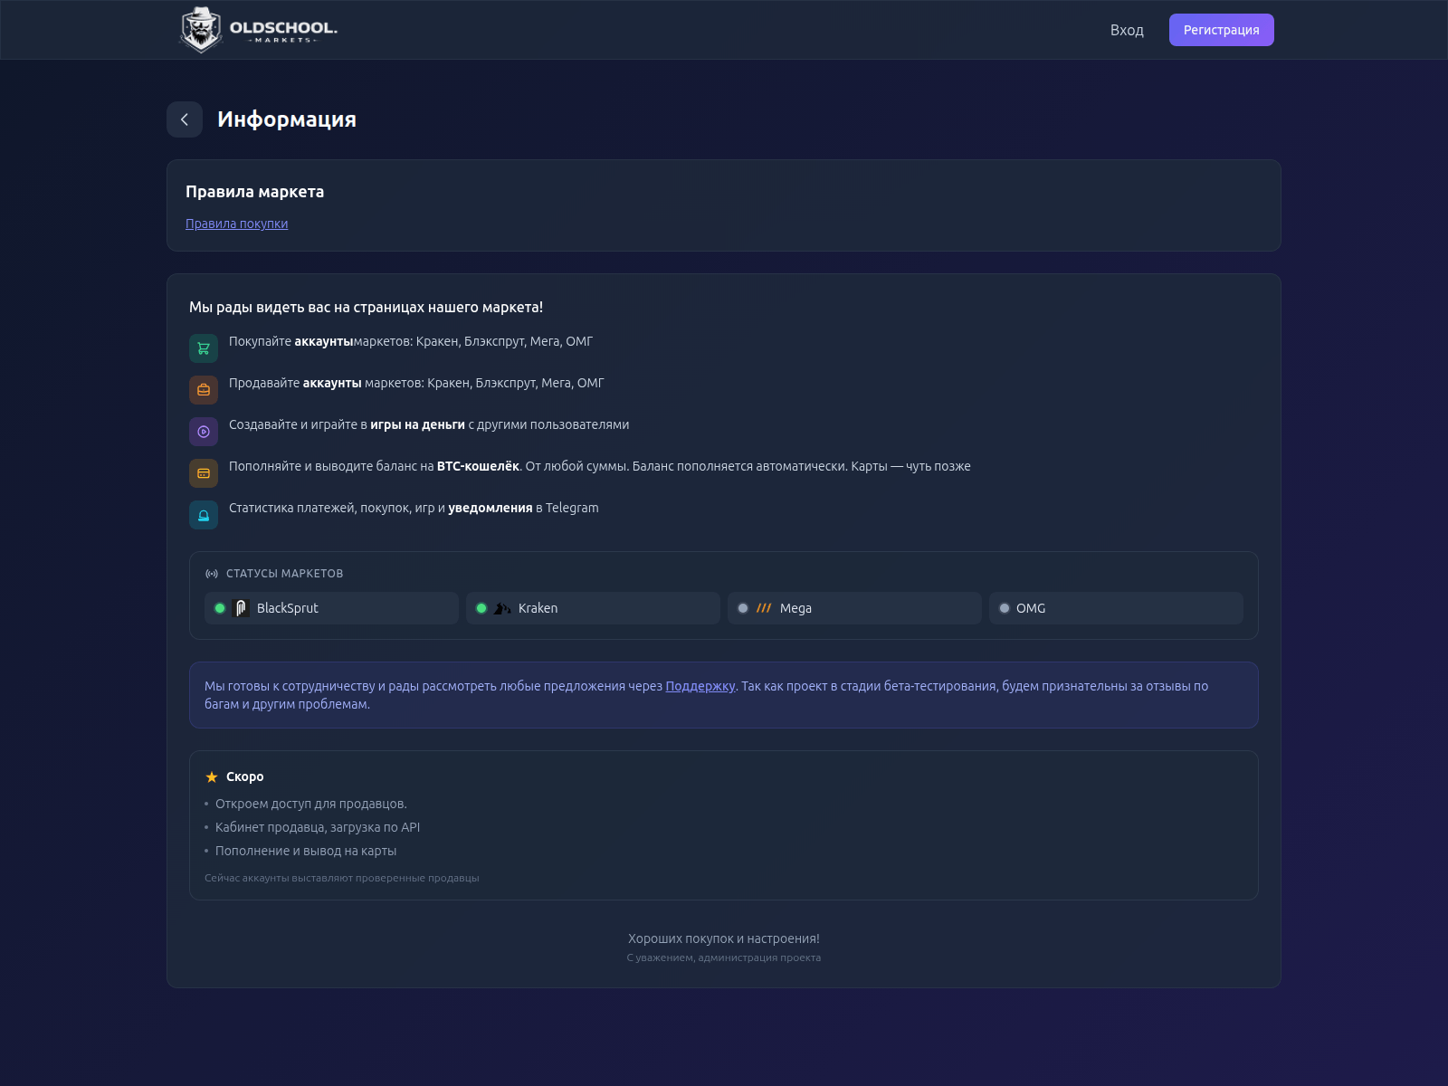Click the broadcast icon beside Статусы маркетов
Screen dimensions: 1448x1086
pos(212,574)
